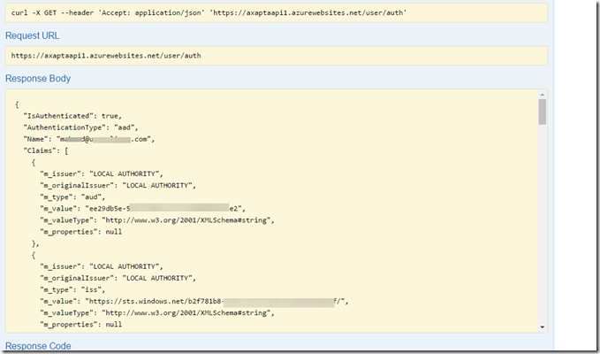Click the m_value sts.windows.net URL line

pos(194,301)
